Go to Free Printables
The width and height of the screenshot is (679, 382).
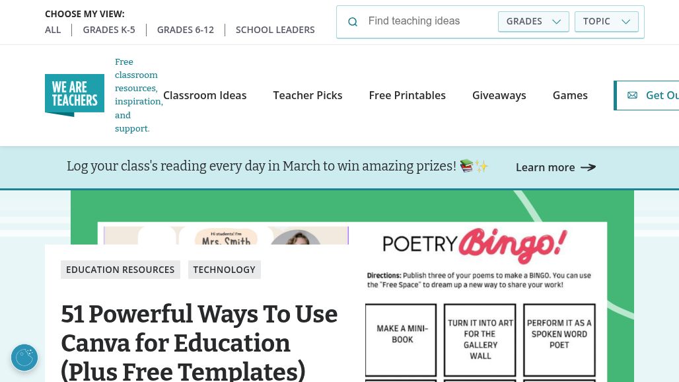click(x=408, y=95)
